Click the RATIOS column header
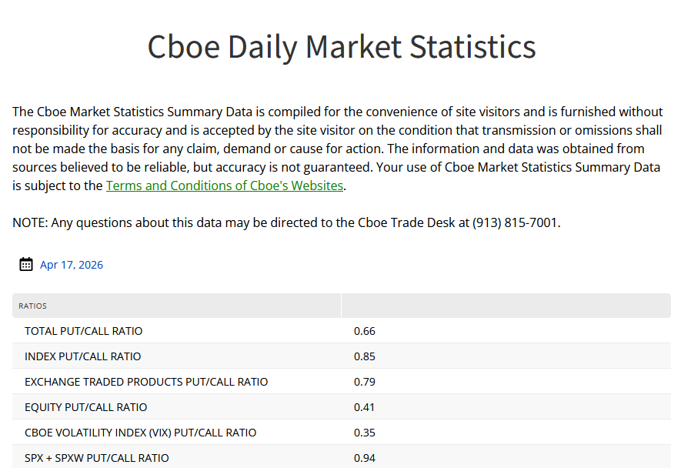 click(x=33, y=306)
